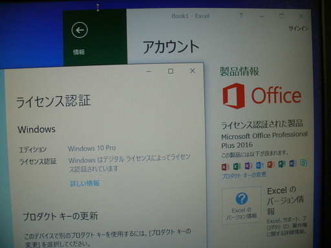Viewport: 331px width, 248px height.
Task: Click the PowerPoint app icon in Office list
Action: click(x=271, y=164)
